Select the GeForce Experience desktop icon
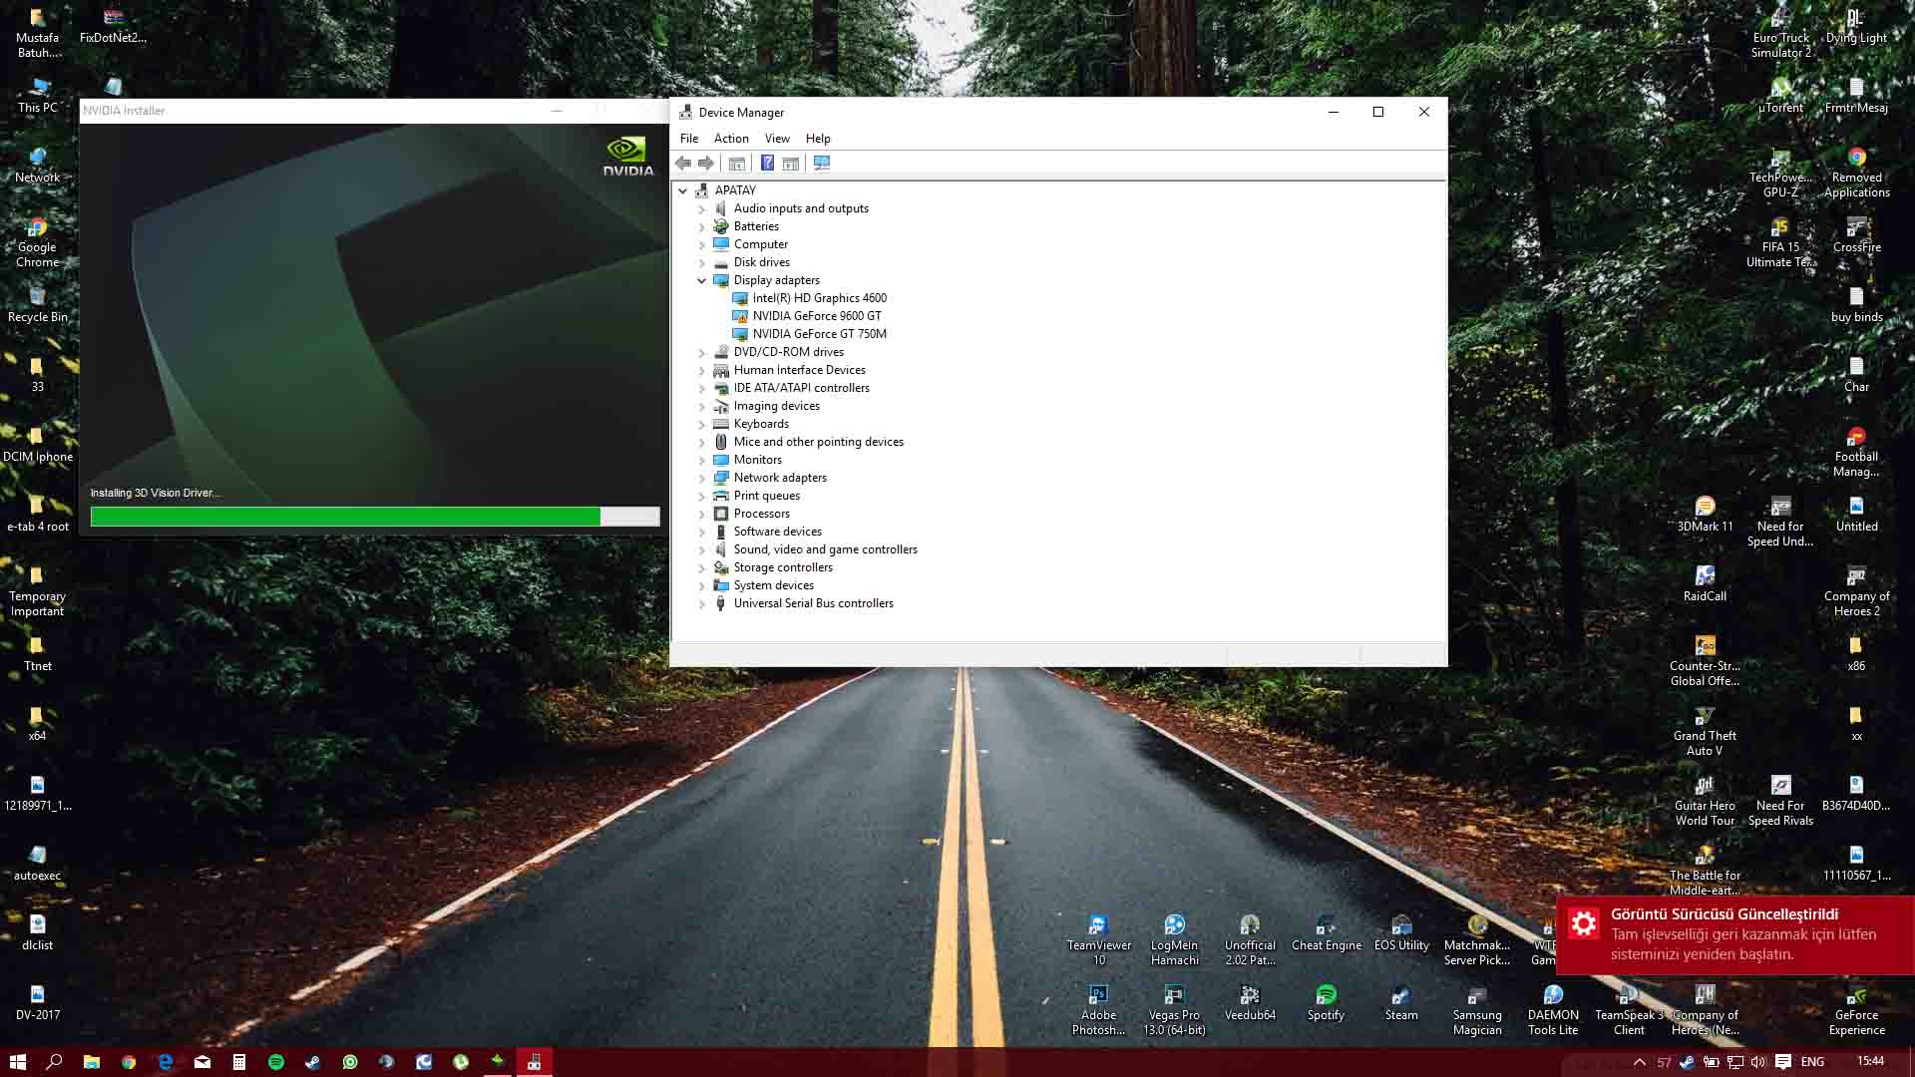Viewport: 1915px width, 1077px height. tap(1856, 1009)
